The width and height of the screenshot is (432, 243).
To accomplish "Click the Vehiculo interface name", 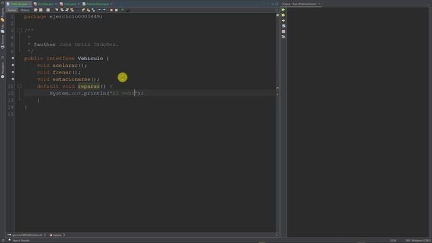I will (x=90, y=59).
